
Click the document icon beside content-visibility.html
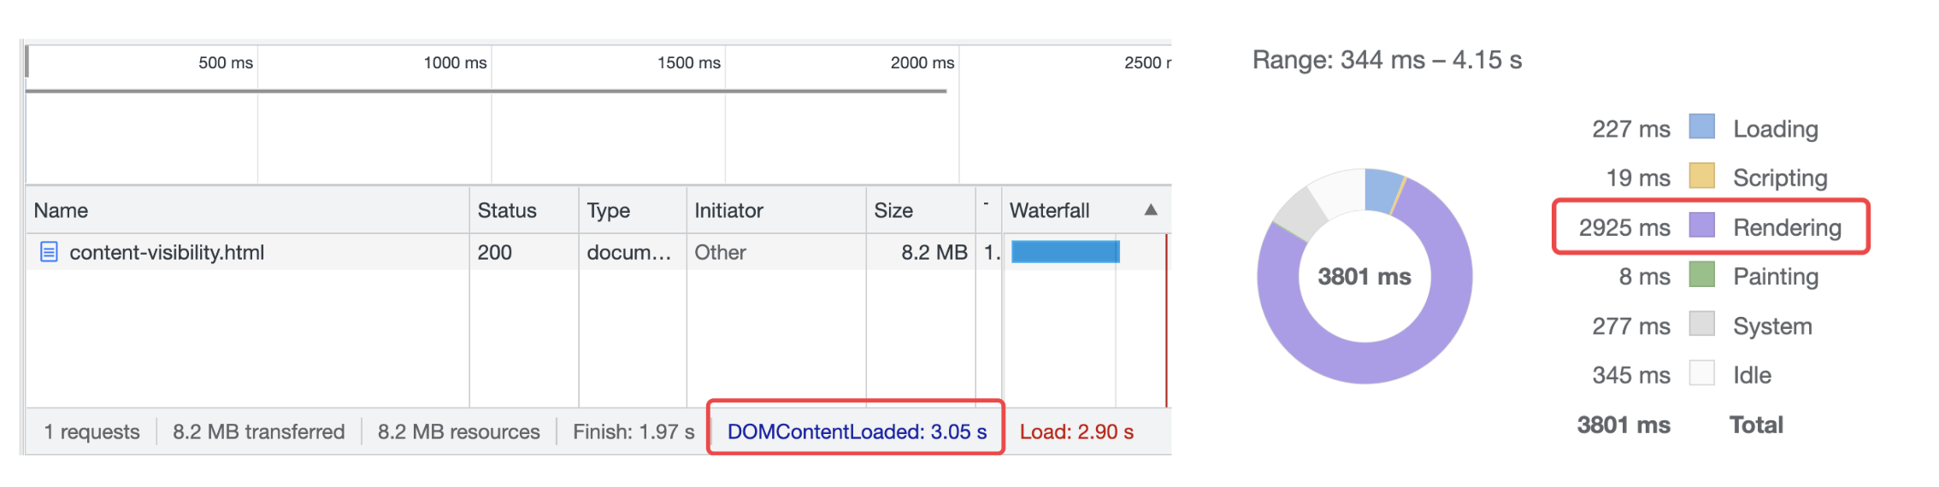(50, 252)
